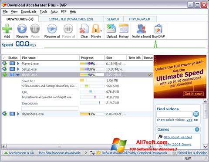
Task: Open the Downloads menu
Action: tap(29, 12)
